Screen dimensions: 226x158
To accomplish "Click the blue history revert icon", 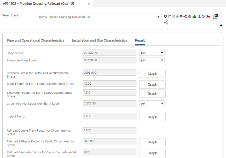I will (x=203, y=16).
